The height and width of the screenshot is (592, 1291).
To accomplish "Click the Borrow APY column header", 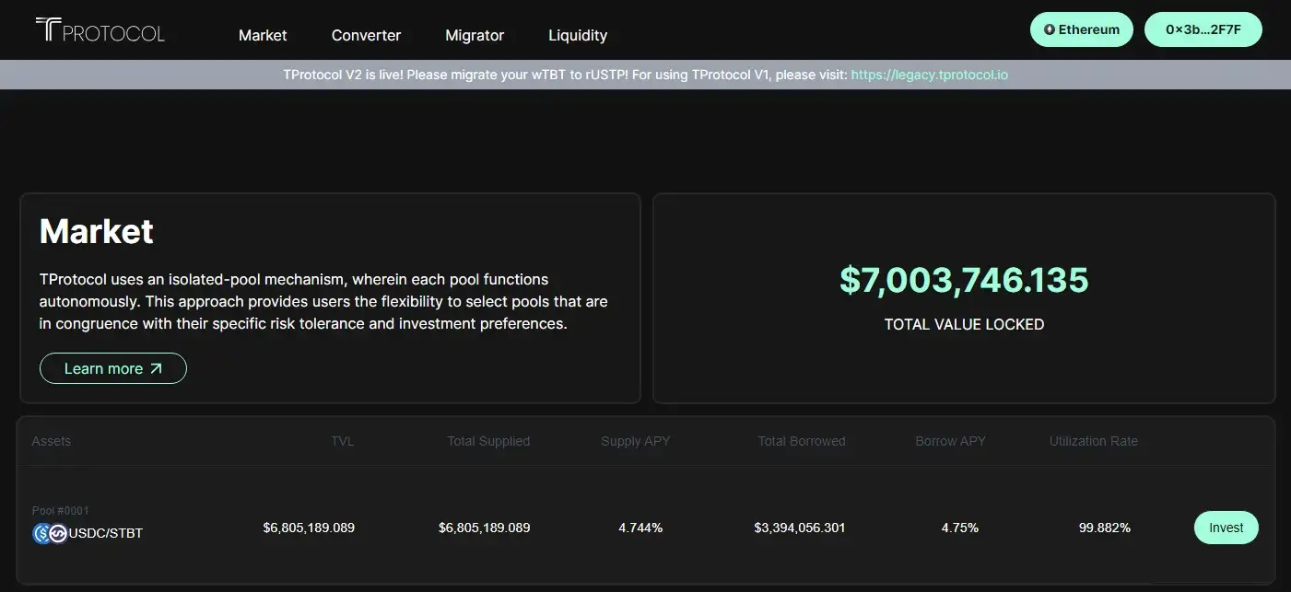I will (950, 441).
